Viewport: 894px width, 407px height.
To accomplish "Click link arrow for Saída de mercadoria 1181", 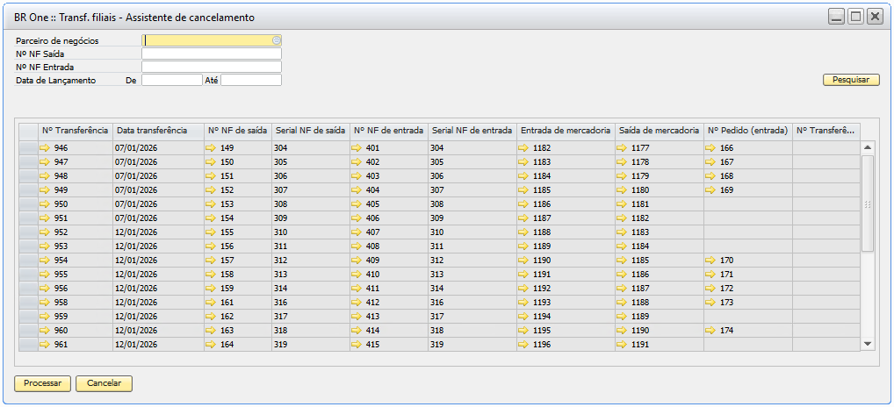I will pos(621,204).
